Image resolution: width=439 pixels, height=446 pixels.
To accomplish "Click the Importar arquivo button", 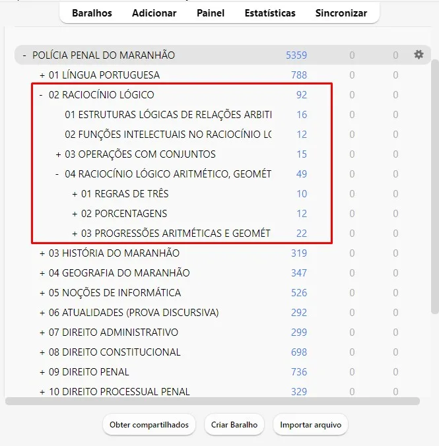I will point(311,425).
